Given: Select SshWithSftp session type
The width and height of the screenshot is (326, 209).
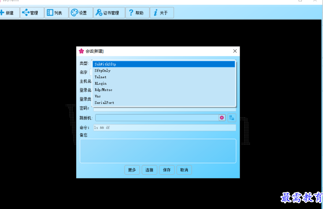Looking at the screenshot, I should 164,64.
